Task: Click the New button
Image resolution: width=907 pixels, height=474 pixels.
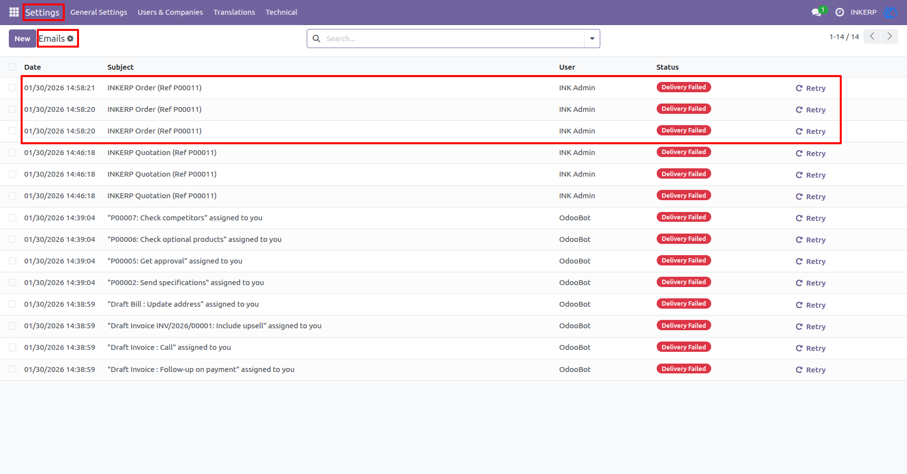Action: click(x=22, y=39)
